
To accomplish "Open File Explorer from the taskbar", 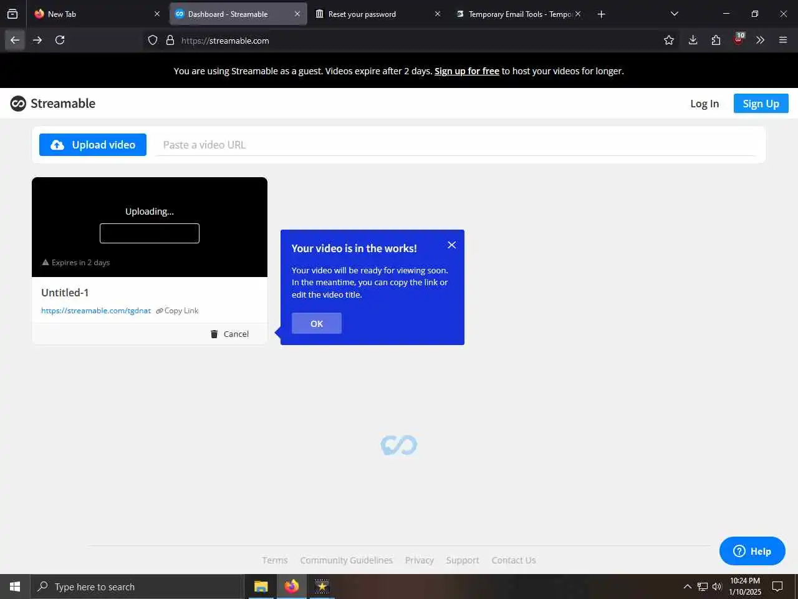I will [x=261, y=587].
